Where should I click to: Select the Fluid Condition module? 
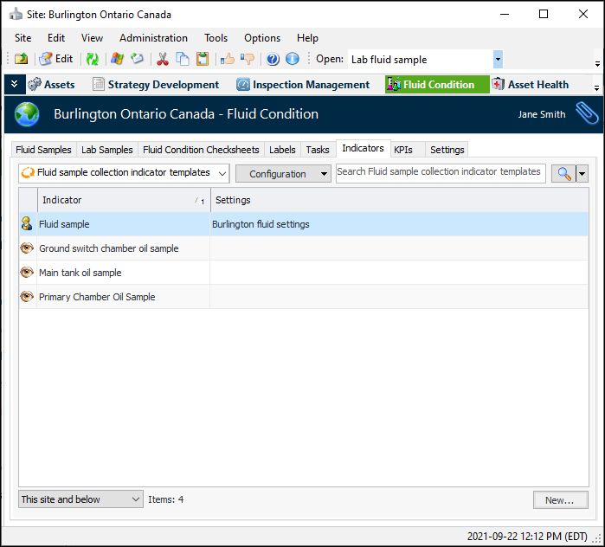437,85
